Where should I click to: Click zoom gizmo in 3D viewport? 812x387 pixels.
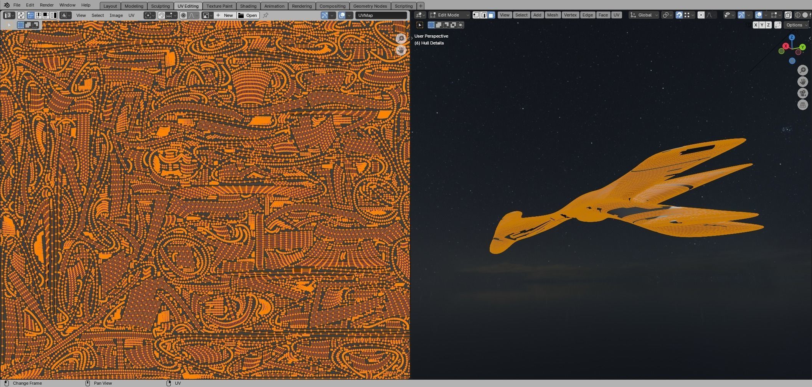pyautogui.click(x=803, y=70)
